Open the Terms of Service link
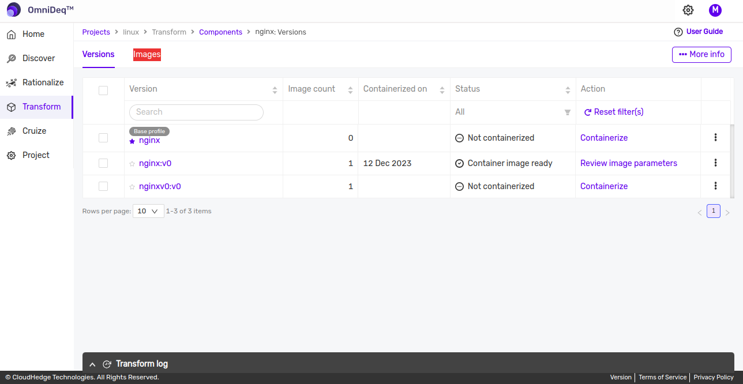 (662, 378)
